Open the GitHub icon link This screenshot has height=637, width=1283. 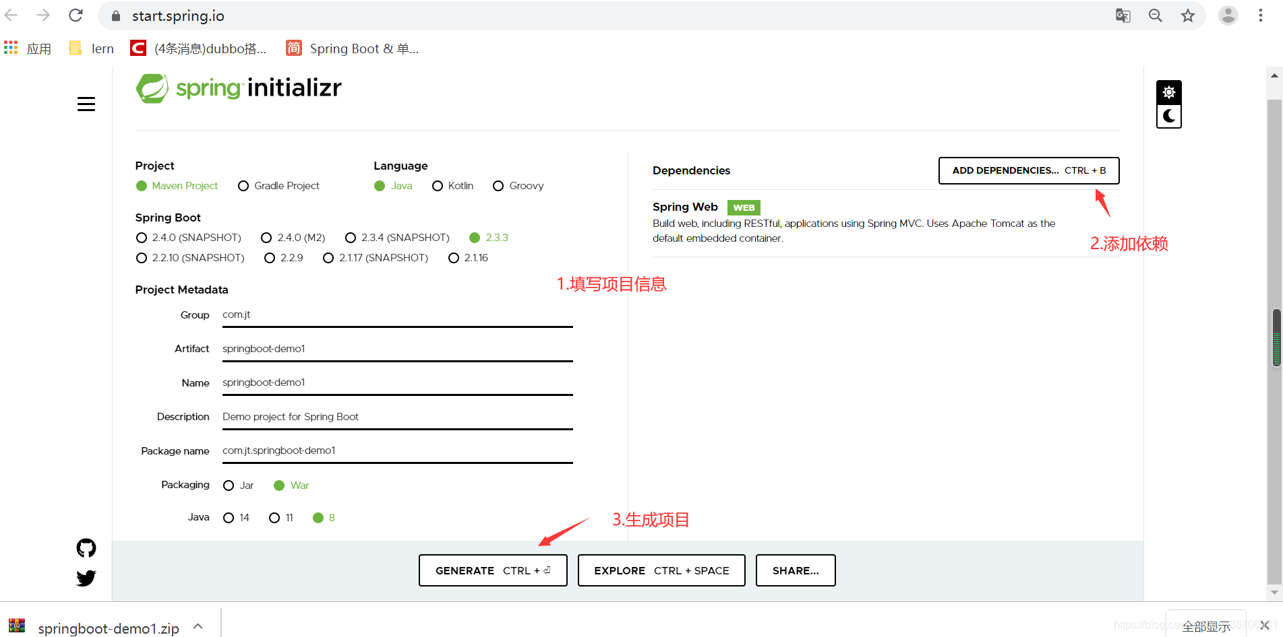pos(86,548)
